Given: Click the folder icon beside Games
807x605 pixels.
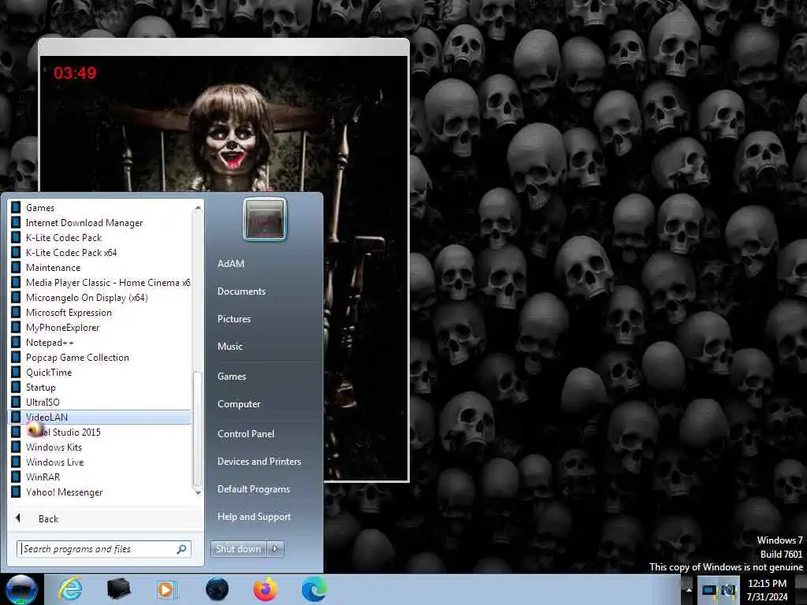Looking at the screenshot, I should [16, 207].
